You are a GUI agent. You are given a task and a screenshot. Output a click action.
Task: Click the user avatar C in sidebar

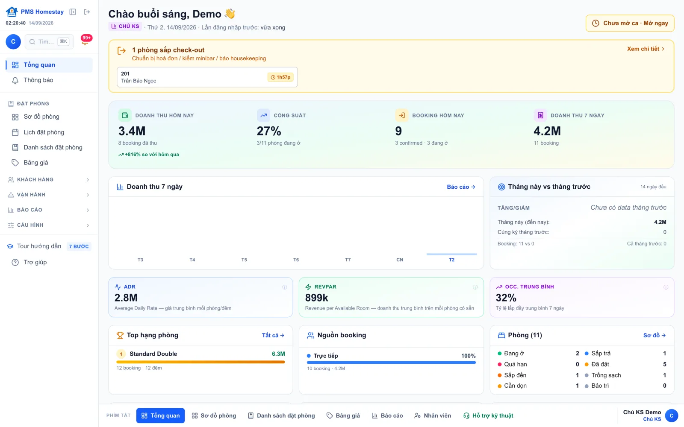point(13,41)
